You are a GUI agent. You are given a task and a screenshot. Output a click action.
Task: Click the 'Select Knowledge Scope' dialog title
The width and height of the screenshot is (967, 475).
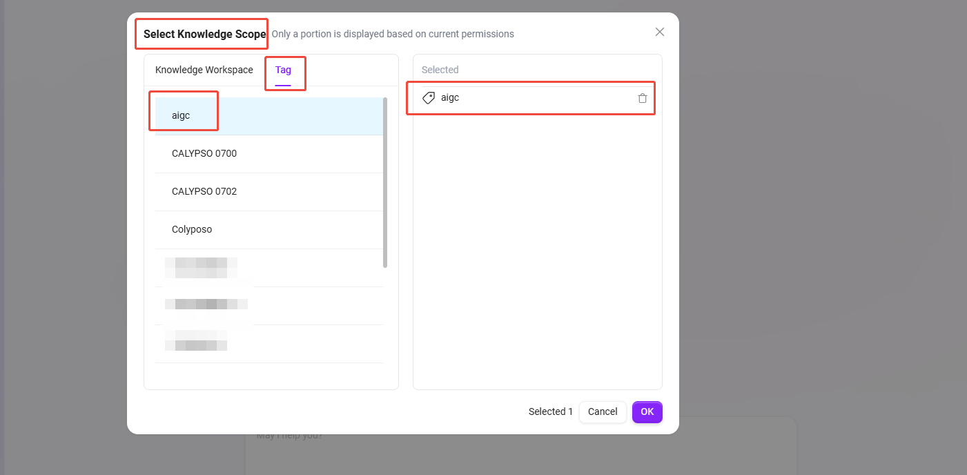click(204, 34)
